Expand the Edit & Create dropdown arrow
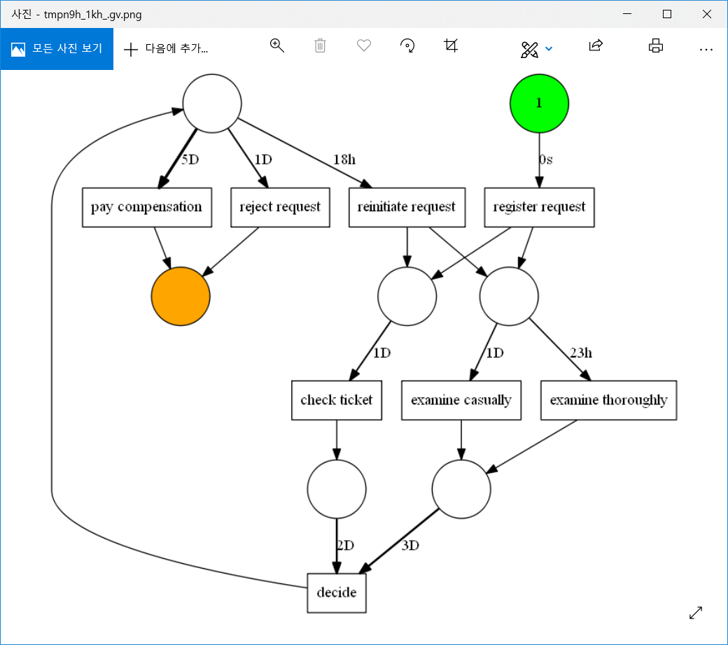 (x=549, y=49)
